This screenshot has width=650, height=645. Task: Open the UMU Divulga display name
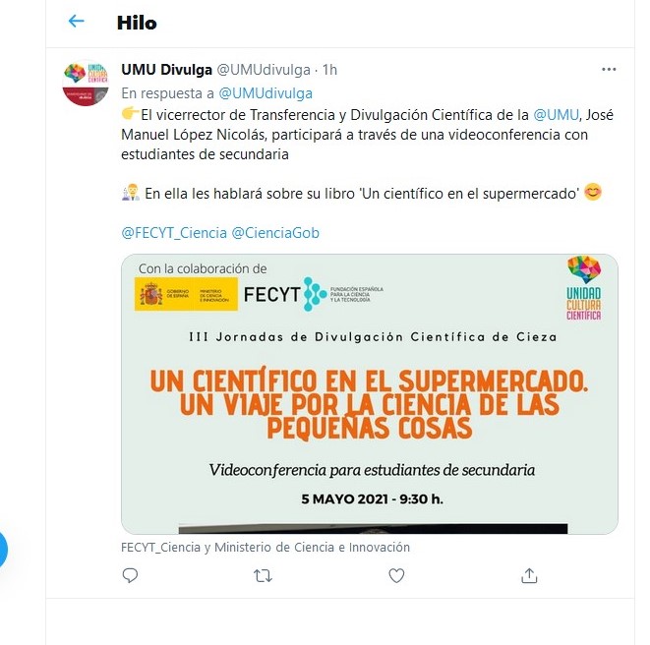166,70
